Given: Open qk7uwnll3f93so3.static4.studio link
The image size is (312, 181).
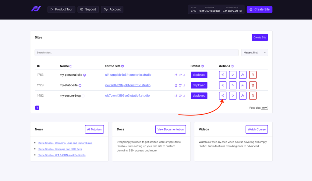Looking at the screenshot, I should (127, 96).
